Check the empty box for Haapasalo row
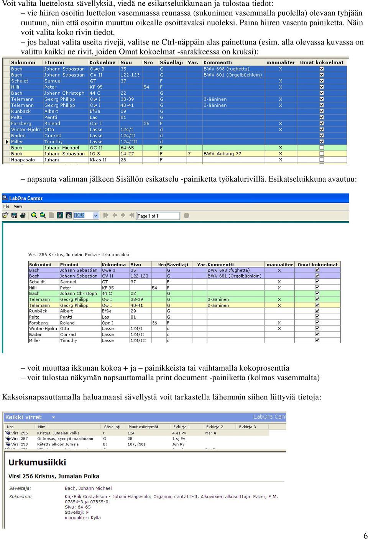The height and width of the screenshot is (539, 368). [x=322, y=160]
